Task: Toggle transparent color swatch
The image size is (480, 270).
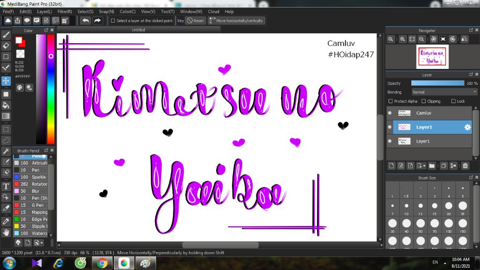Action: click(x=20, y=54)
